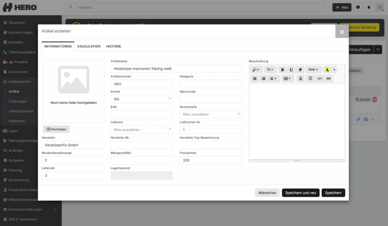The height and width of the screenshot is (226, 388).
Task: Open the table insert dropdown
Action: tap(287, 79)
